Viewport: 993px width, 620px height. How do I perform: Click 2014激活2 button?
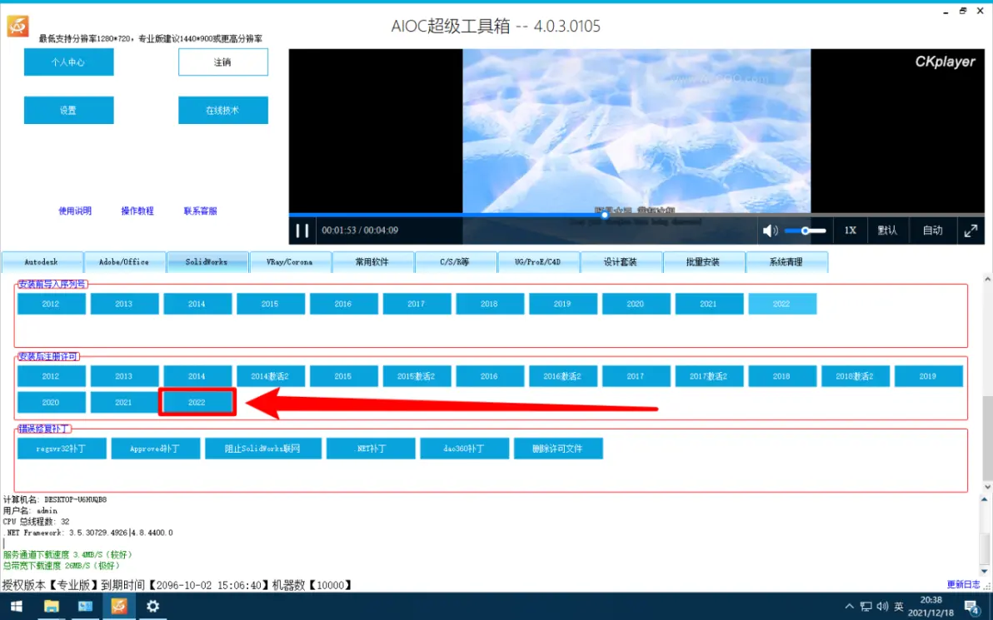coord(271,376)
